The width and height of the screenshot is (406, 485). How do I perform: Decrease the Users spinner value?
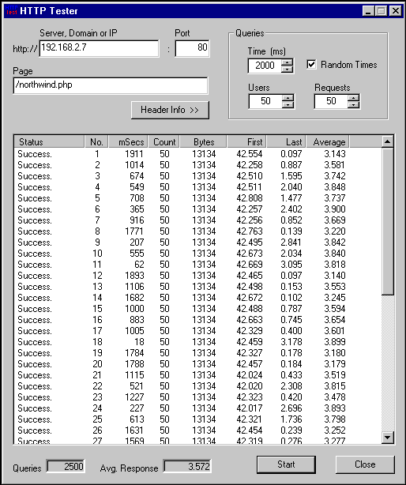tap(288, 104)
